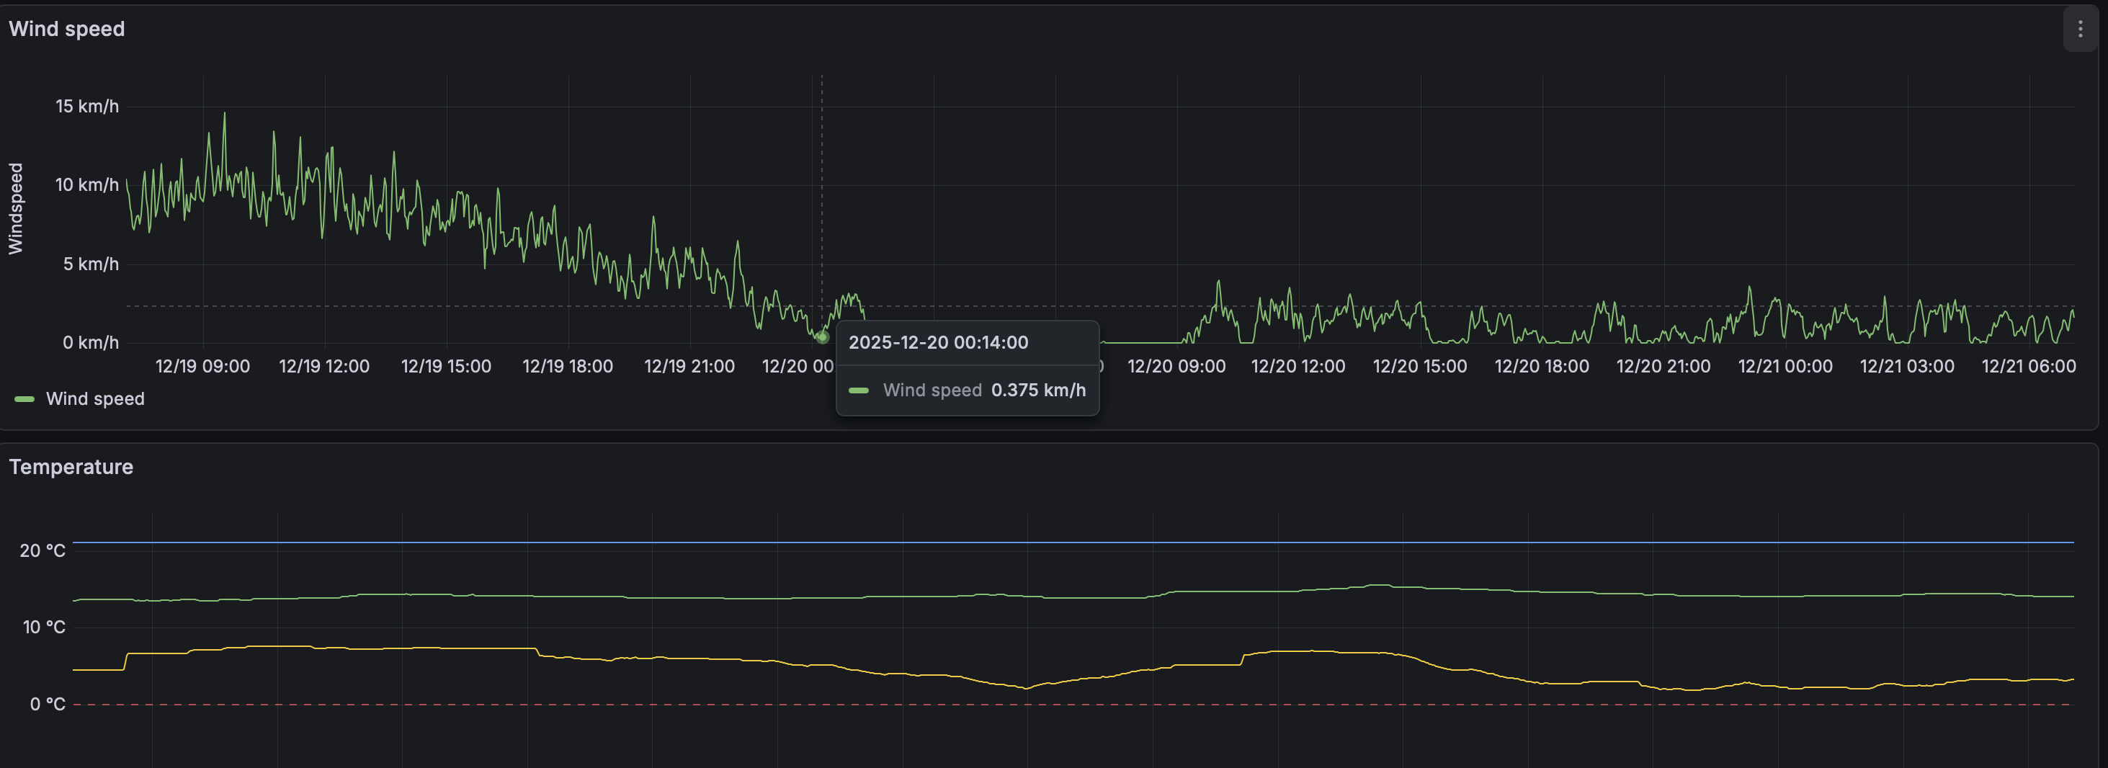Open the Wind speed panel kebab menu
The height and width of the screenshot is (768, 2108).
coord(2080,30)
